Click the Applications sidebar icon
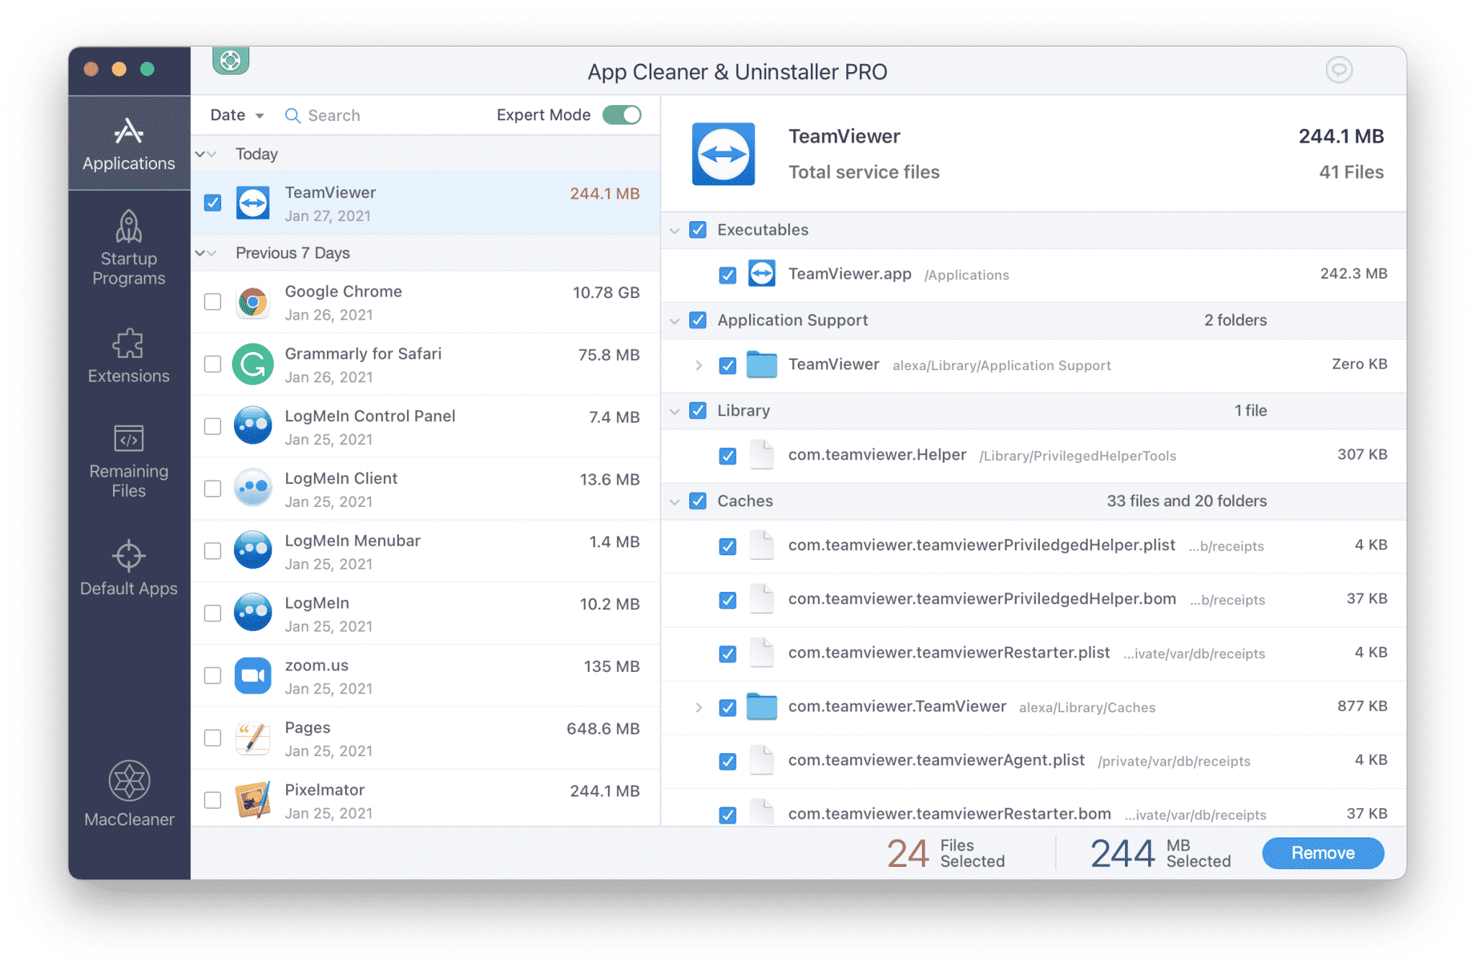The width and height of the screenshot is (1475, 970). [x=130, y=140]
